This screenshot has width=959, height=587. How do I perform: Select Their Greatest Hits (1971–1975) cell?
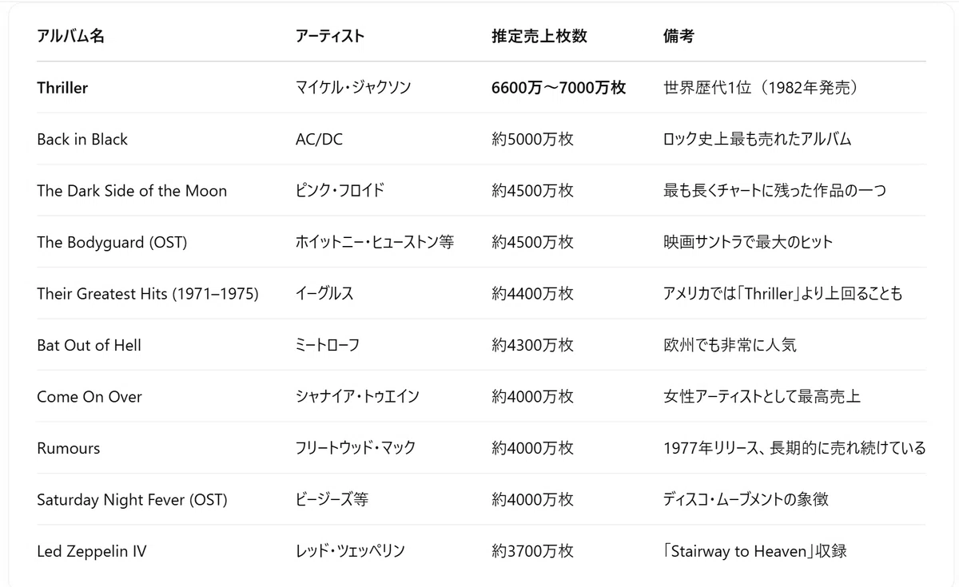[x=148, y=294]
